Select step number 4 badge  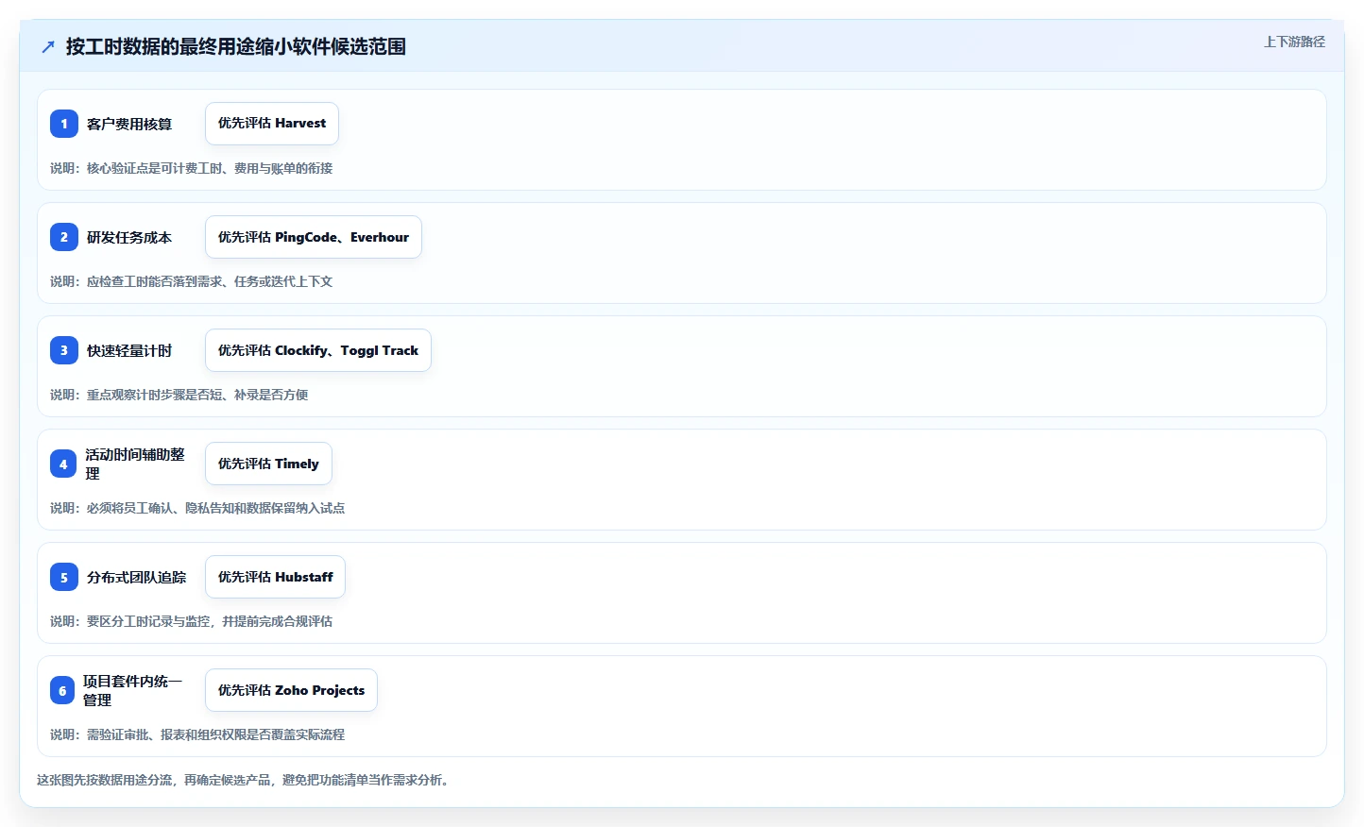[63, 464]
